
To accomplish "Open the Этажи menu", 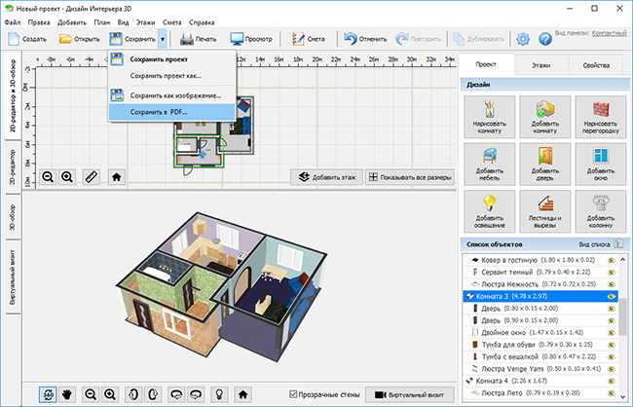I will pos(145,22).
